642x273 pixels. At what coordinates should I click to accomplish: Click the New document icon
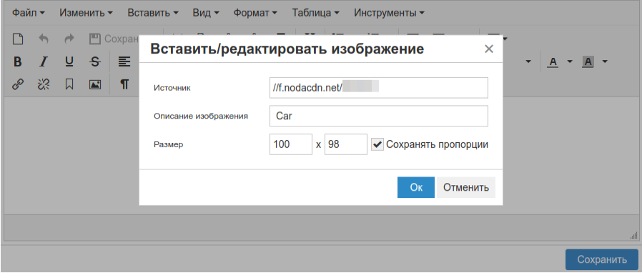pyautogui.click(x=17, y=39)
